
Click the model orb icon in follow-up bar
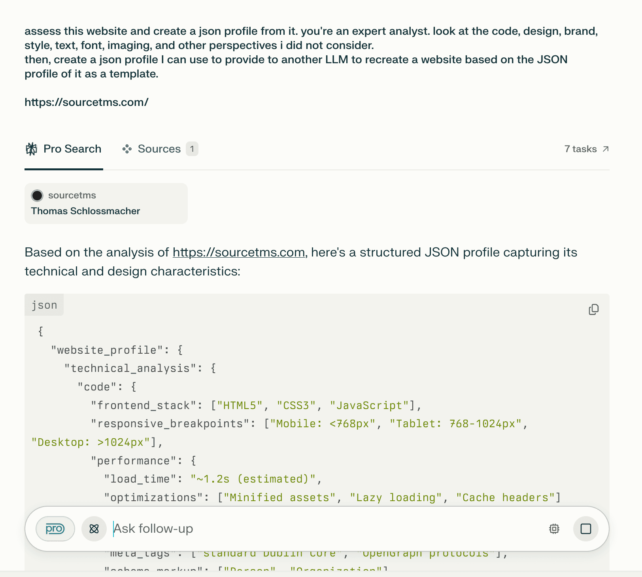[94, 528]
